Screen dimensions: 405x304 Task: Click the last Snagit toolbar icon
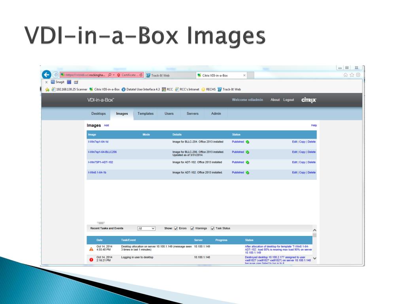point(76,82)
